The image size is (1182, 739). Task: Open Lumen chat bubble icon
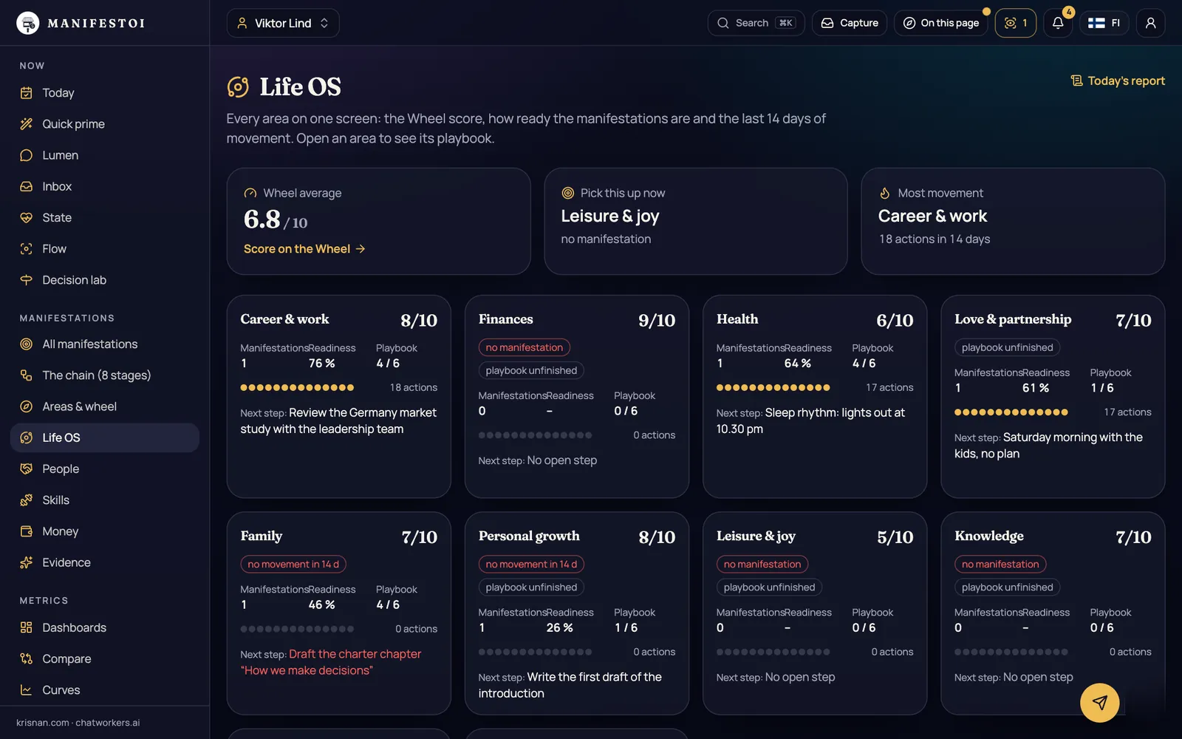click(27, 155)
